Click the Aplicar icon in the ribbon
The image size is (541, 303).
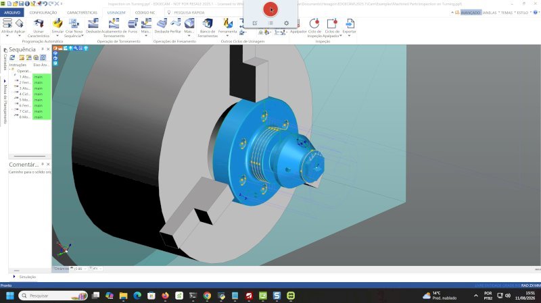click(x=20, y=24)
